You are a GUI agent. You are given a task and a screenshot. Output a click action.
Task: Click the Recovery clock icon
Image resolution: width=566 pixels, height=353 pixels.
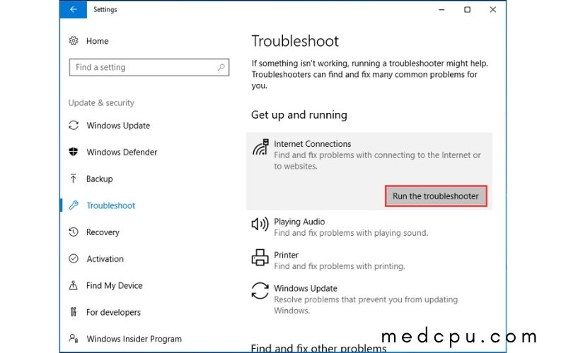pos(74,232)
